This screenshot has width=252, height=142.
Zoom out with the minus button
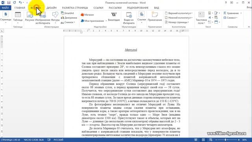[x=216, y=140]
